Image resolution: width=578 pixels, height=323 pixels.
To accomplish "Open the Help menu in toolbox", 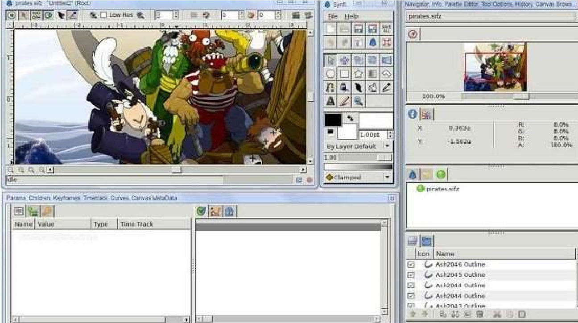I will pos(351,16).
